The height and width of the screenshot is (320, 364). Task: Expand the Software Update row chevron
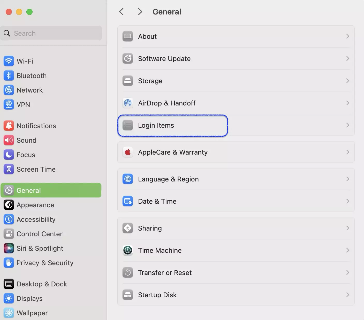click(x=348, y=59)
